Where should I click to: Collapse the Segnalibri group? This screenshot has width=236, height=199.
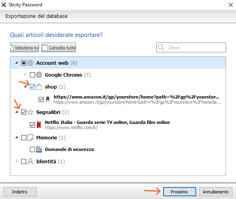coord(17,112)
